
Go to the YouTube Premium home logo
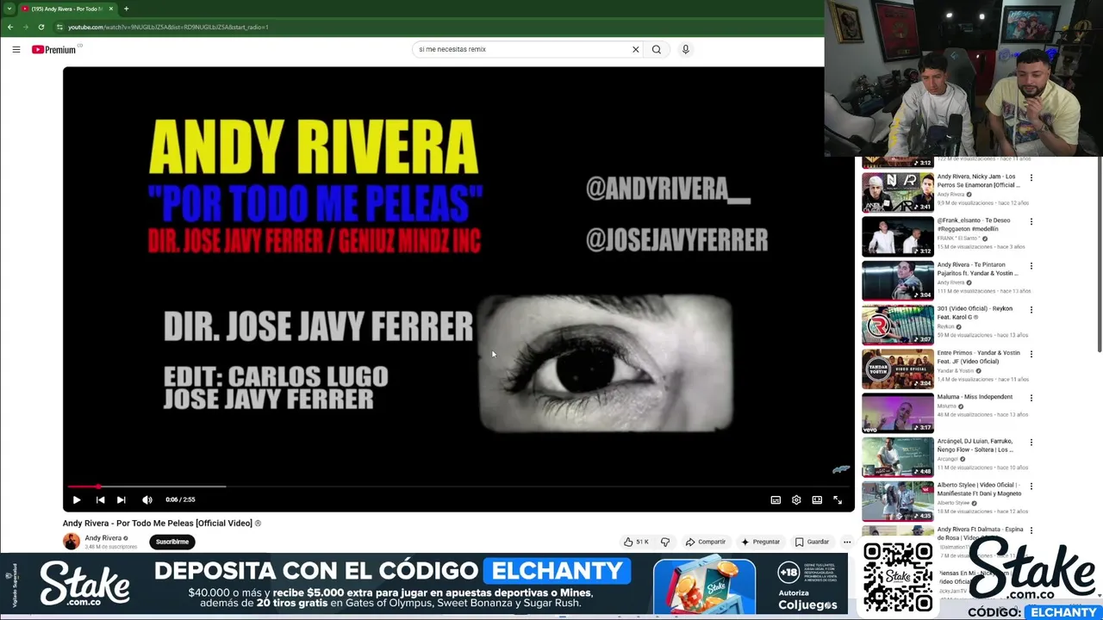54,49
